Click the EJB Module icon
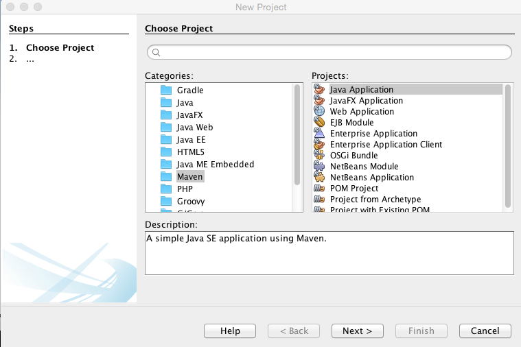This screenshot has width=521, height=347. [319, 123]
